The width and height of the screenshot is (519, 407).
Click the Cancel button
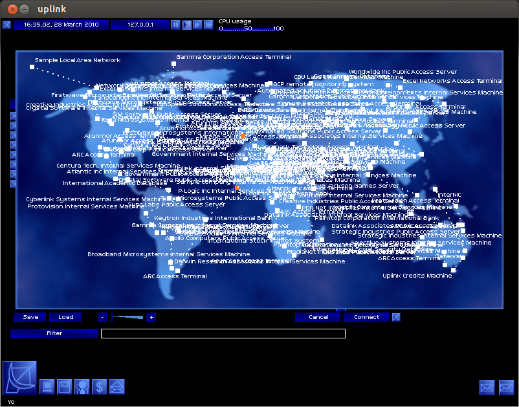pyautogui.click(x=318, y=317)
